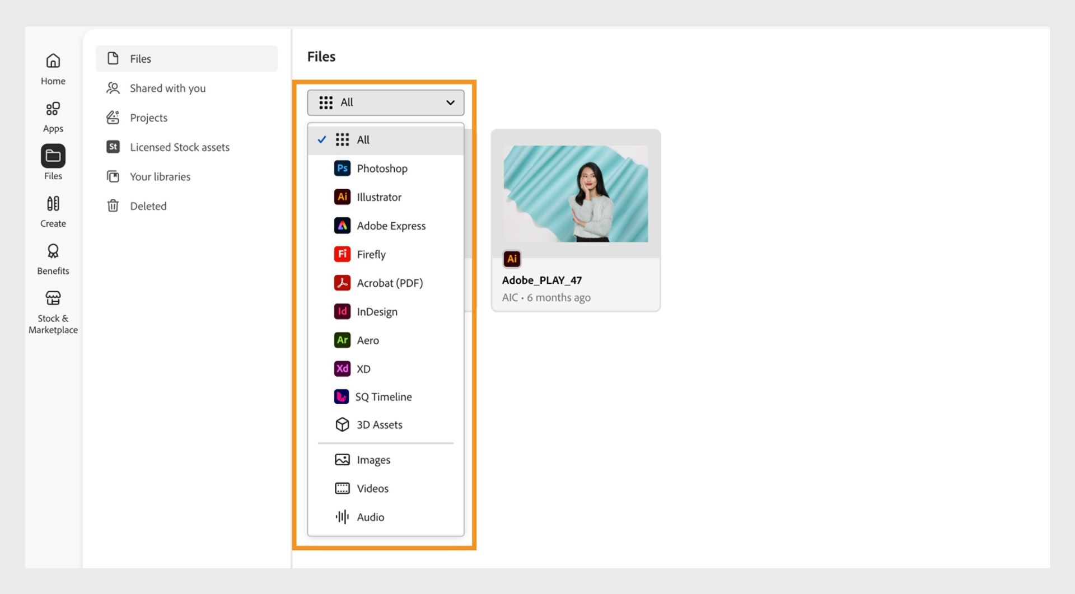The width and height of the screenshot is (1075, 594).
Task: Select the Audio filter option
Action: click(x=370, y=517)
